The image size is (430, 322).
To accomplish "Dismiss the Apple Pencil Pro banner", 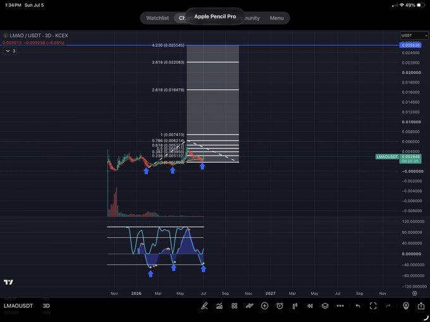I will pyautogui.click(x=215, y=16).
